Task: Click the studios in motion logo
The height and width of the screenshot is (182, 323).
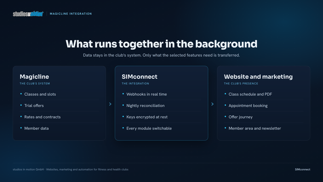Action: [x=28, y=14]
